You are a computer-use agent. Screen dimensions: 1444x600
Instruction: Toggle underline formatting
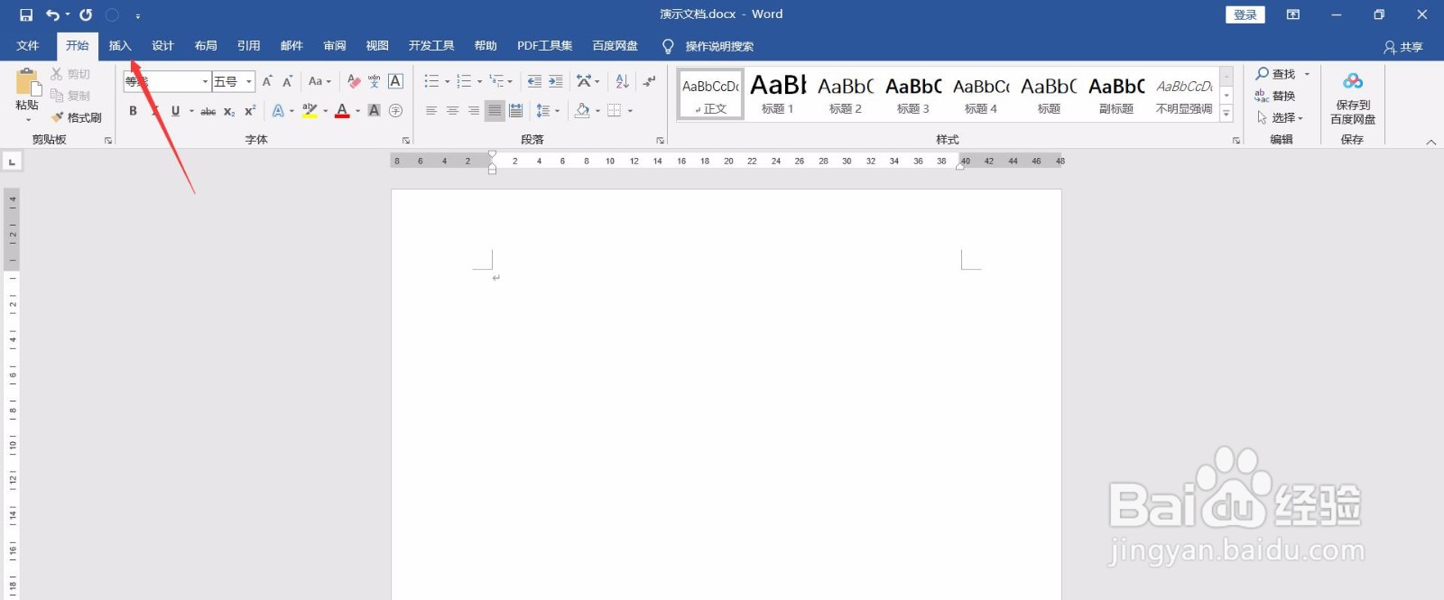pyautogui.click(x=175, y=111)
